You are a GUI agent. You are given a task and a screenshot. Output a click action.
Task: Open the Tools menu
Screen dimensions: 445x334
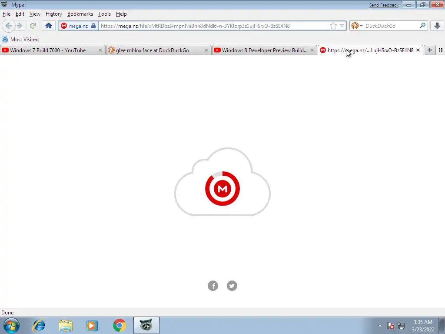(x=104, y=14)
